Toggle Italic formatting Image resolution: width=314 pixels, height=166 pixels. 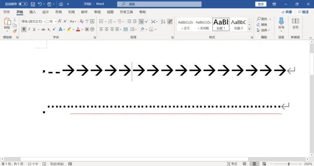pyautogui.click(x=29, y=29)
